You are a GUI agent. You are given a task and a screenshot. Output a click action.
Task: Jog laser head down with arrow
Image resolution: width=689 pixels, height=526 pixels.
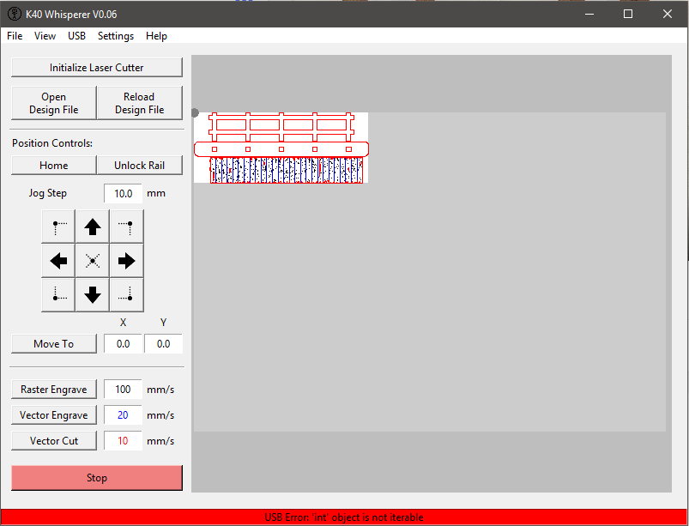pyautogui.click(x=93, y=295)
